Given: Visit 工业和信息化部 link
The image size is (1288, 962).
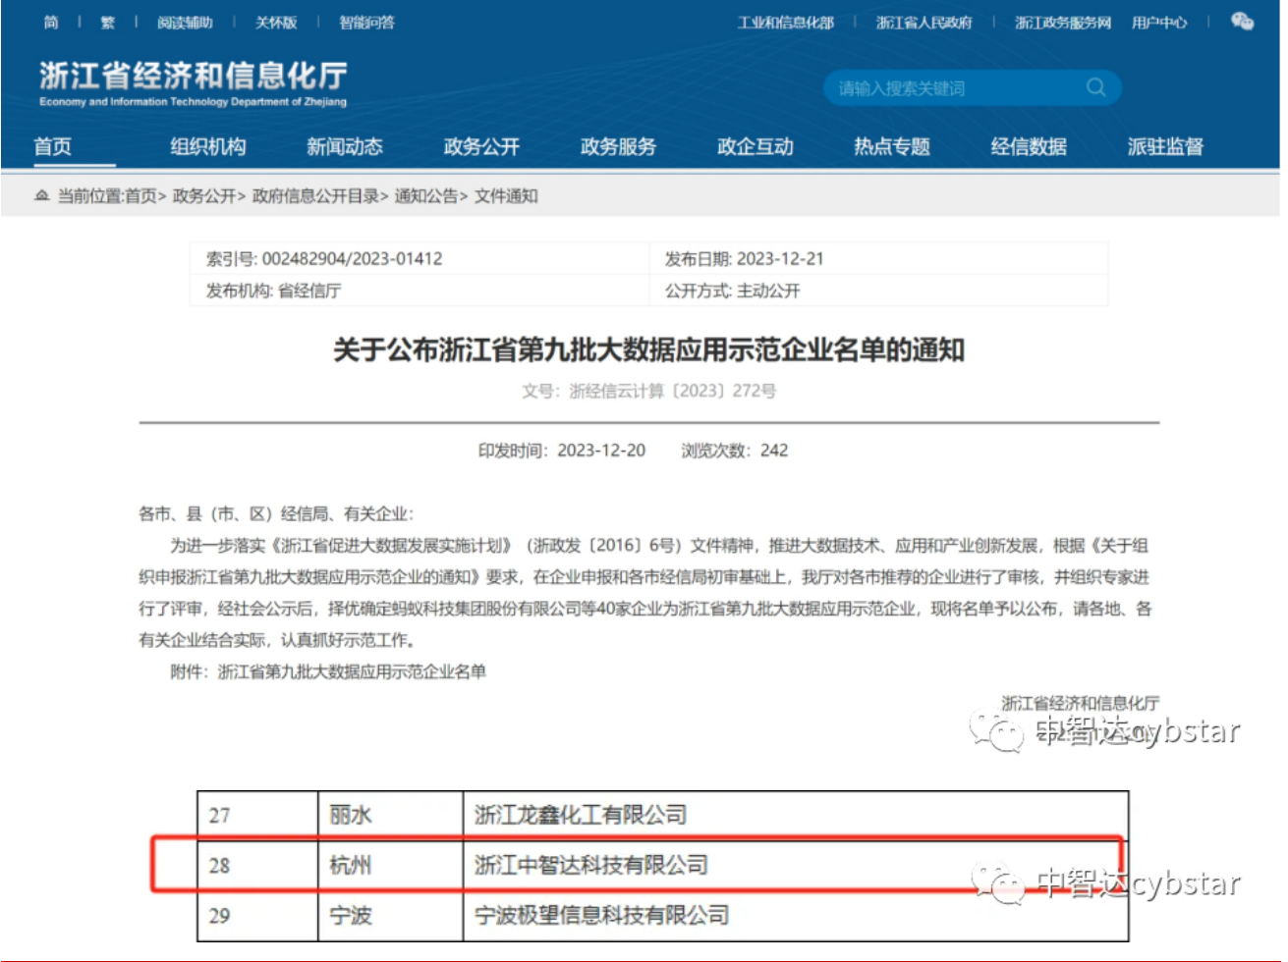Looking at the screenshot, I should [x=785, y=23].
